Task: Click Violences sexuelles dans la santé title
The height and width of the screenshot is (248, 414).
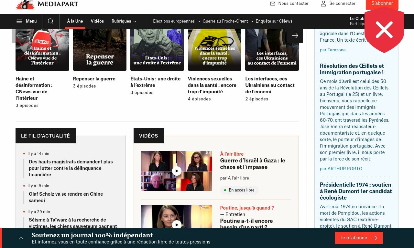Action: [212, 85]
